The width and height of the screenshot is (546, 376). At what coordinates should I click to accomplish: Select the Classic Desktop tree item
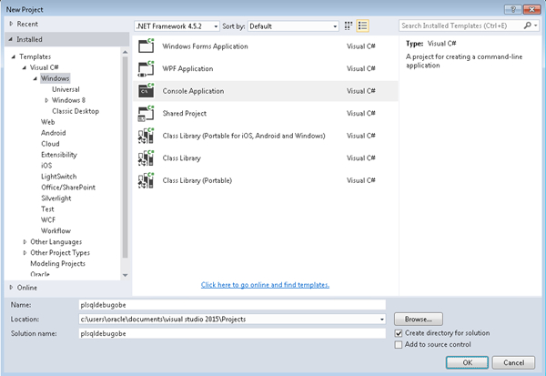point(76,111)
